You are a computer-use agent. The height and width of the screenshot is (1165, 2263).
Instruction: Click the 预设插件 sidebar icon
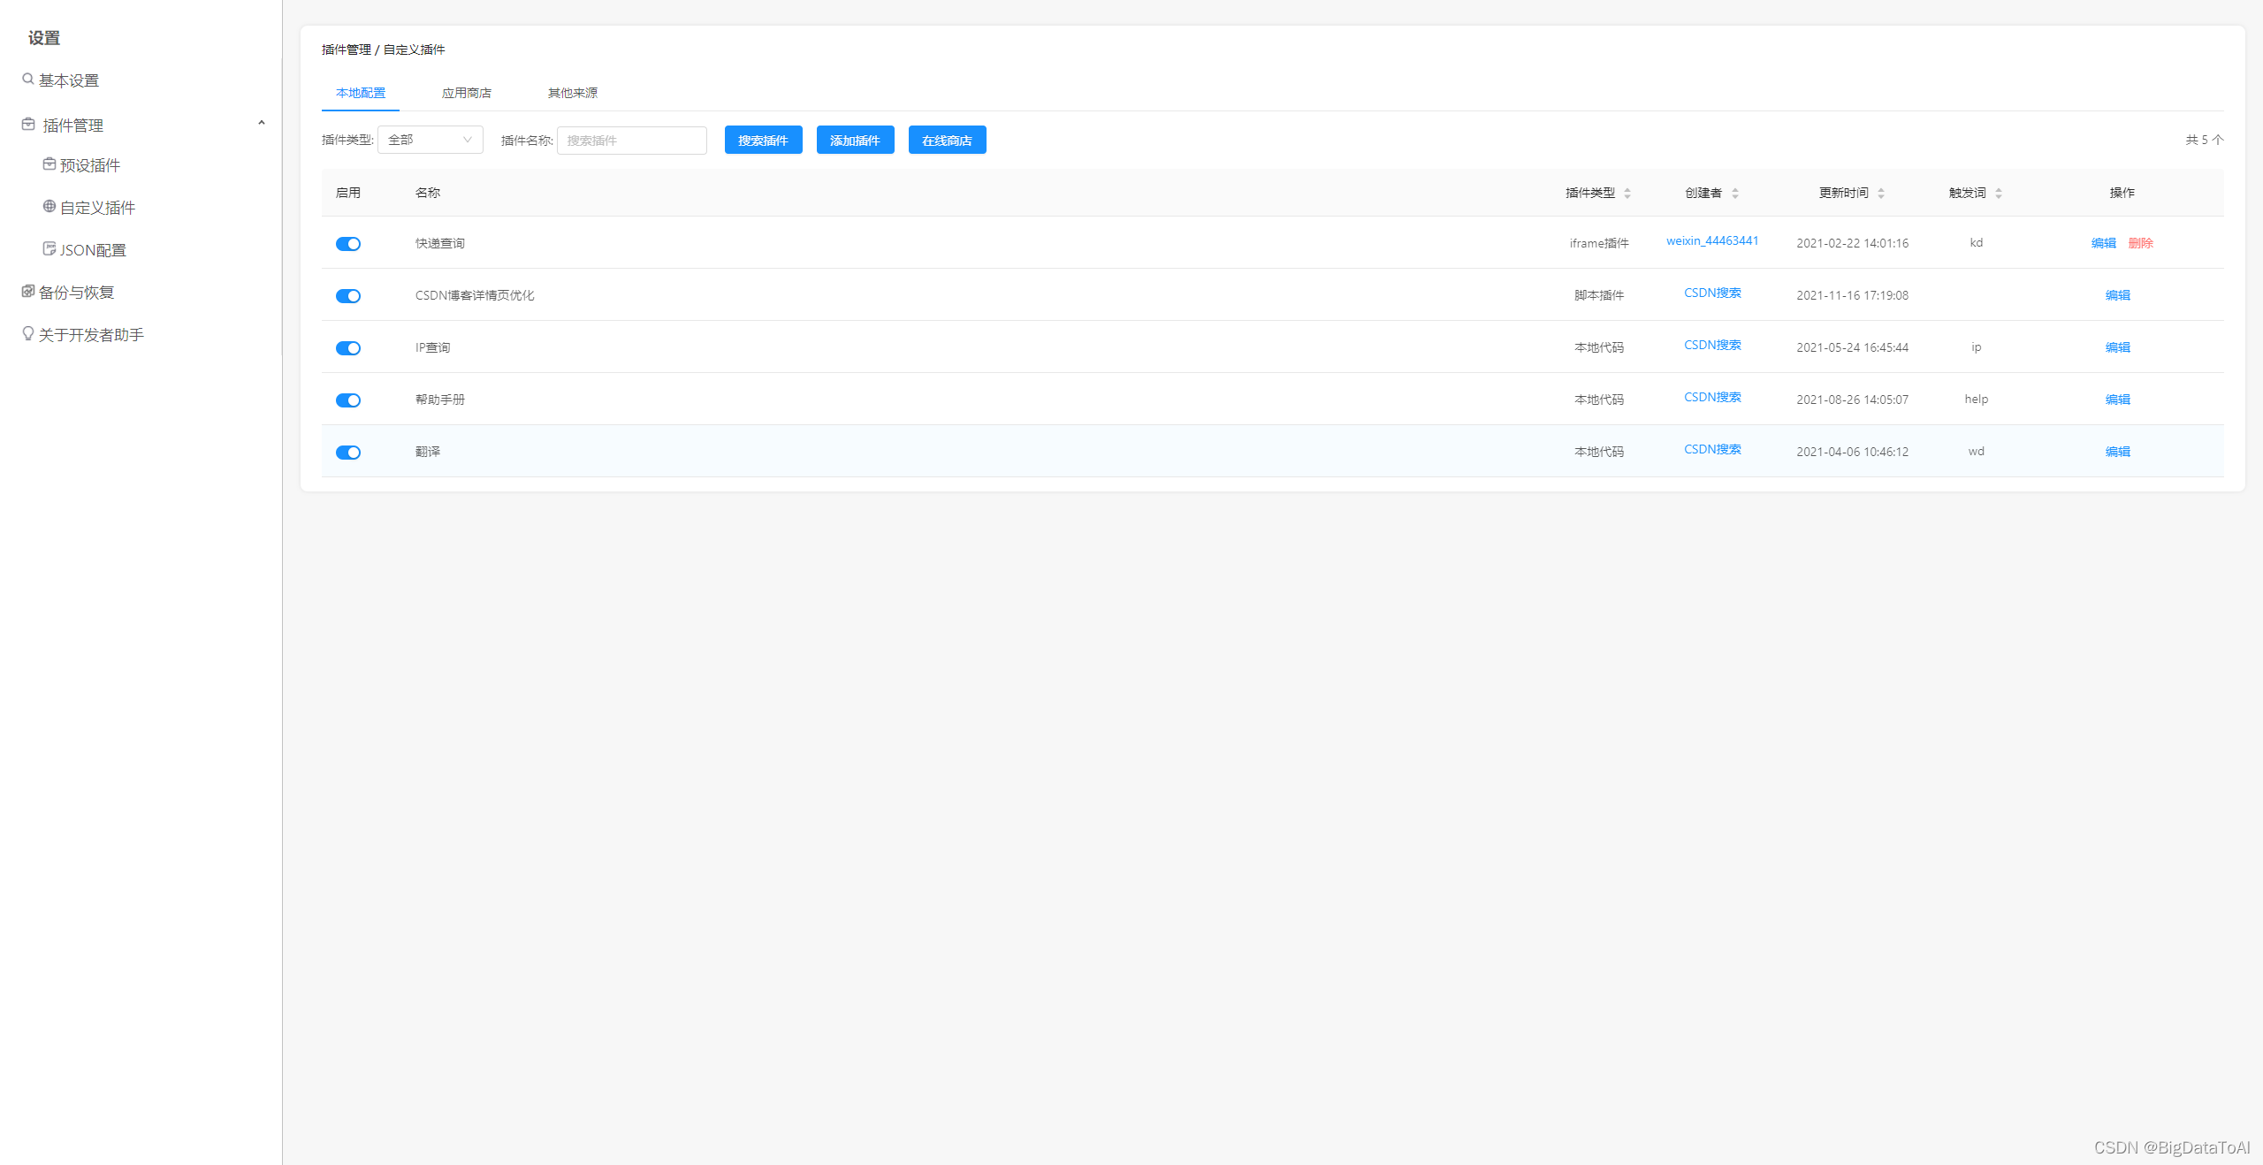[x=50, y=164]
